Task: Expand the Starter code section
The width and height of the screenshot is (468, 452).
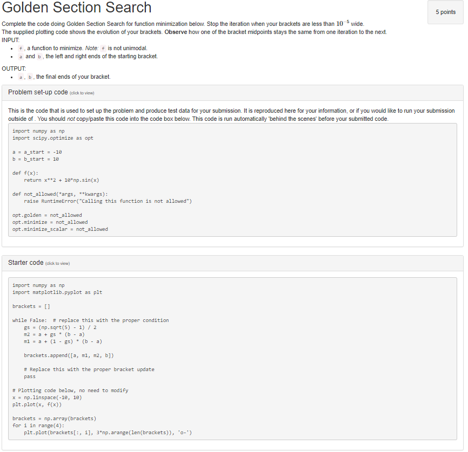Action: click(25, 263)
